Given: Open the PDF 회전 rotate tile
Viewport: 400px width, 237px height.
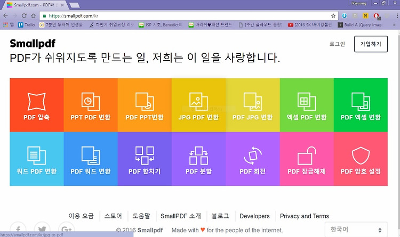Looking at the screenshot, I should 253,159.
